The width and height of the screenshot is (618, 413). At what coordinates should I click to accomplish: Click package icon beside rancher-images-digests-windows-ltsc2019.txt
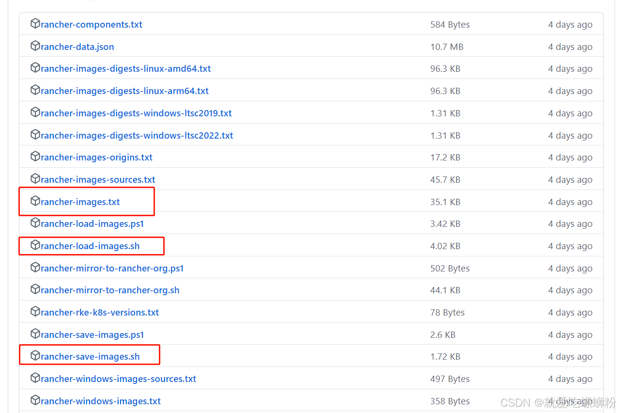[35, 112]
